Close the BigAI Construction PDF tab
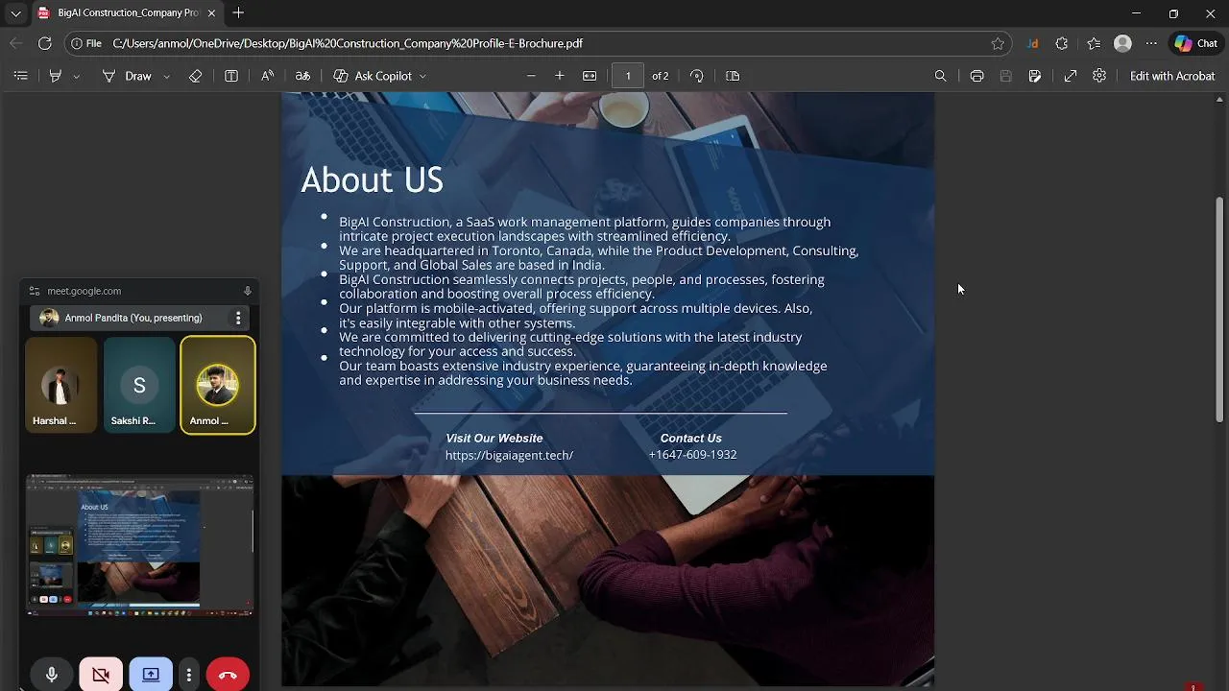This screenshot has height=691, width=1229. coord(211,13)
